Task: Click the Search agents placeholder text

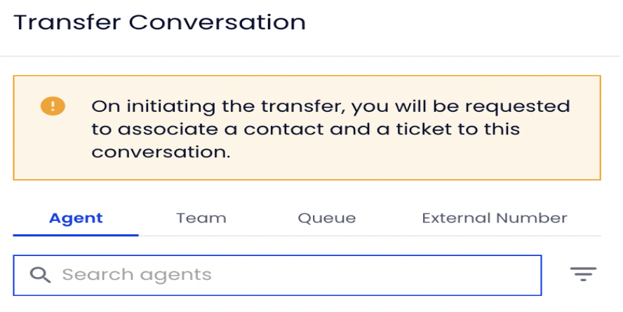Action: pos(137,275)
